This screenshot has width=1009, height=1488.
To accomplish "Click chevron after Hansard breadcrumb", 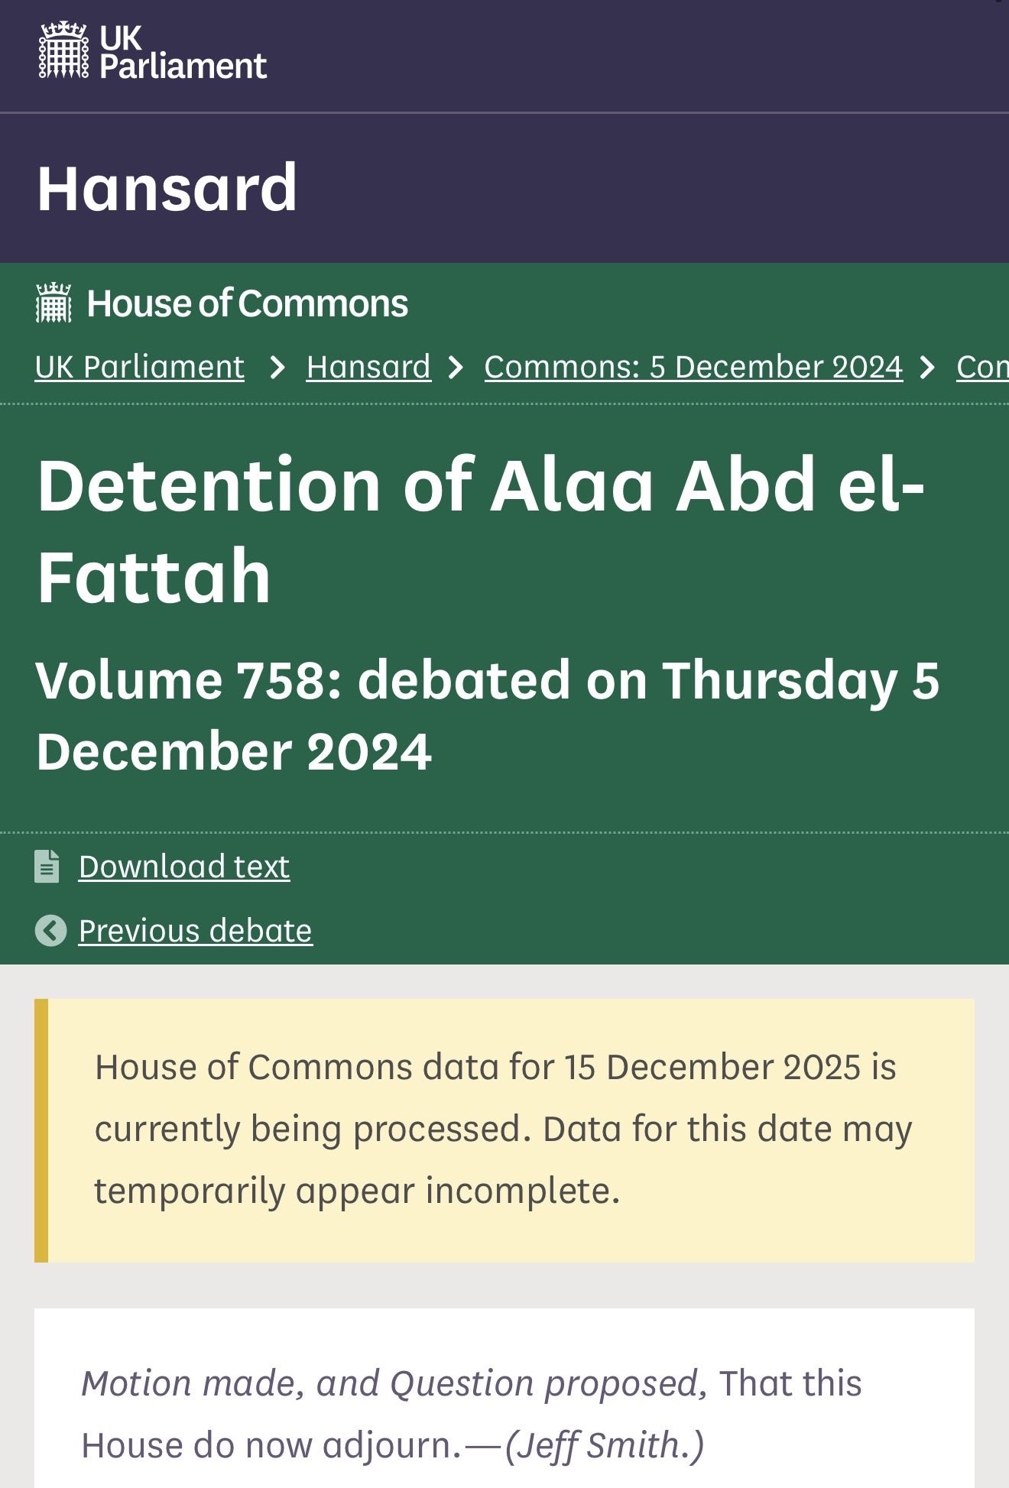I will click(x=456, y=368).
